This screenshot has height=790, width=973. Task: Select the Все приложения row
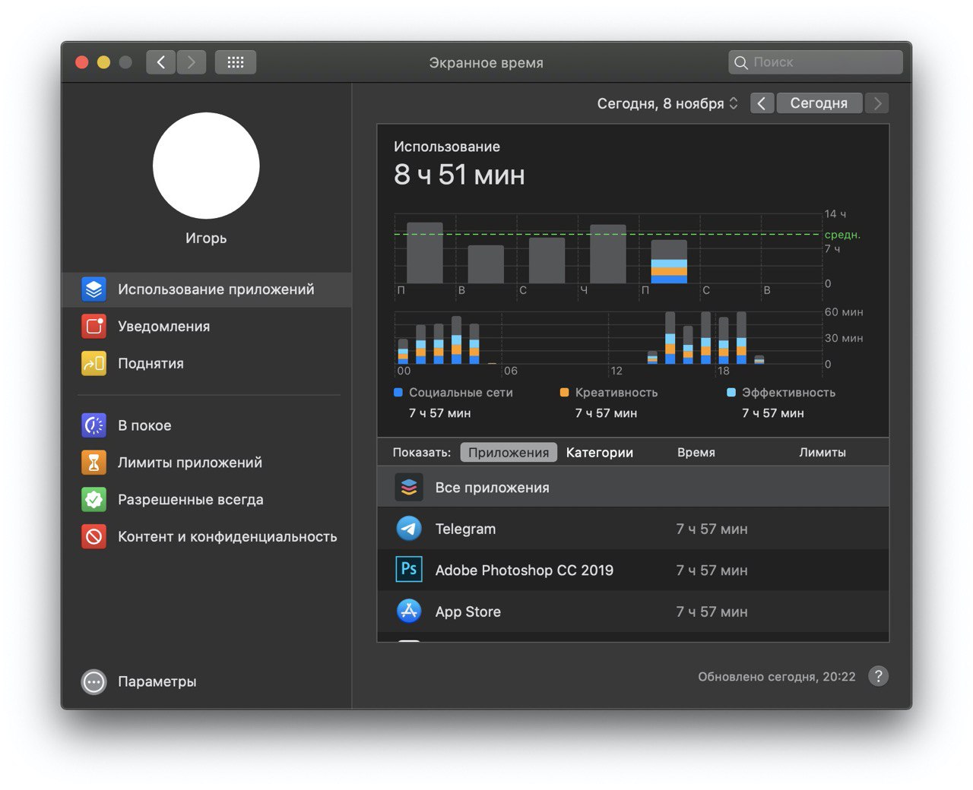[633, 488]
